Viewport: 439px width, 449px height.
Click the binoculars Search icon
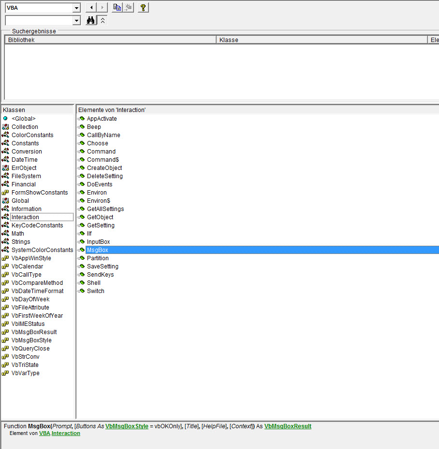[x=90, y=20]
